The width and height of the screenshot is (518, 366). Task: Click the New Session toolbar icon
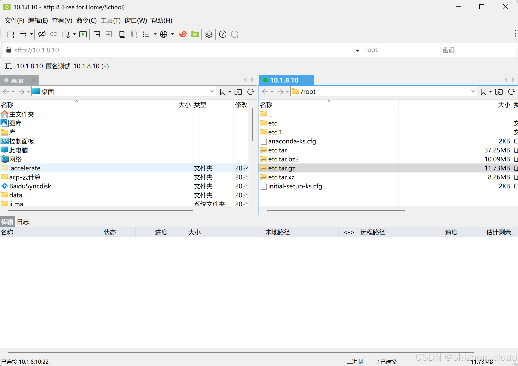point(10,34)
